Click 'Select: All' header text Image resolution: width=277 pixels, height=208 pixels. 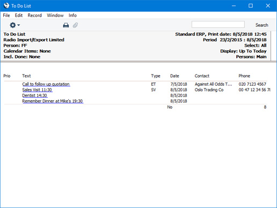point(256,46)
